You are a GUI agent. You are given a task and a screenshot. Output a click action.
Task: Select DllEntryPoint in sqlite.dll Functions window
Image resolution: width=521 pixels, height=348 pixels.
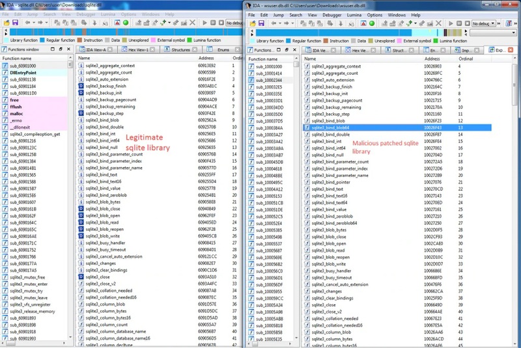[35, 73]
